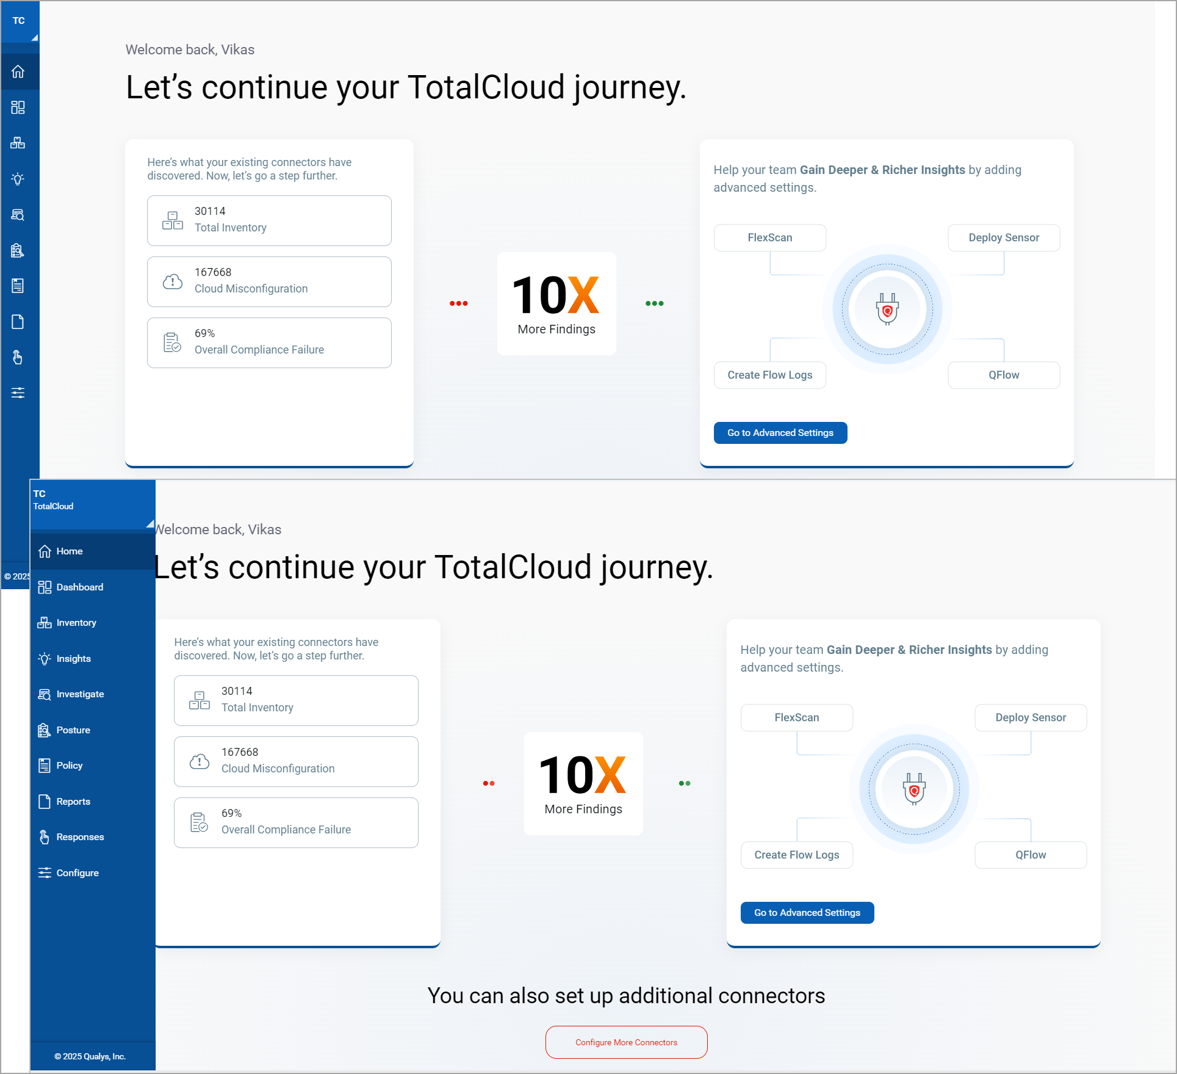The image size is (1177, 1074).
Task: Open the Insights panel
Action: point(75,659)
